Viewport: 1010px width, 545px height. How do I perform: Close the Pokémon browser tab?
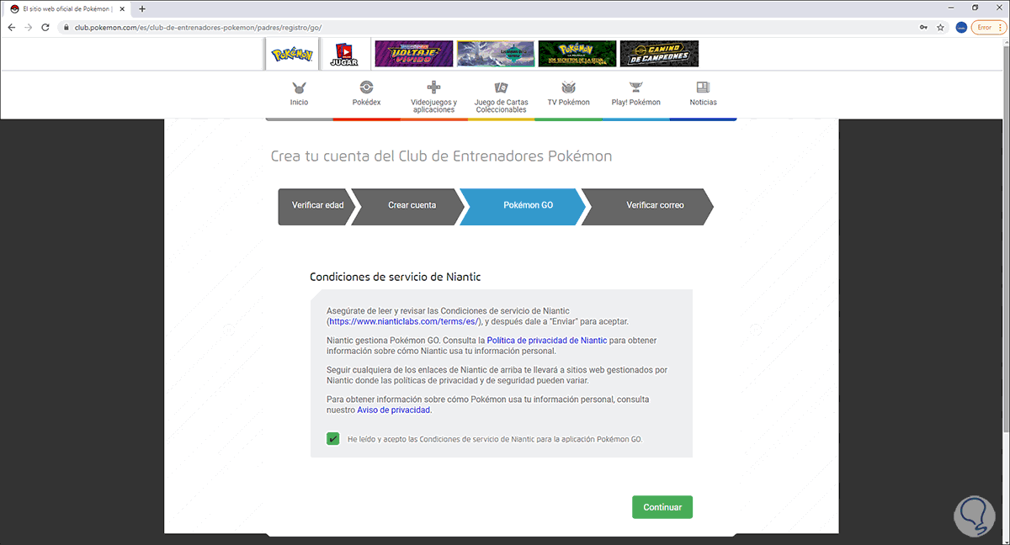click(123, 8)
